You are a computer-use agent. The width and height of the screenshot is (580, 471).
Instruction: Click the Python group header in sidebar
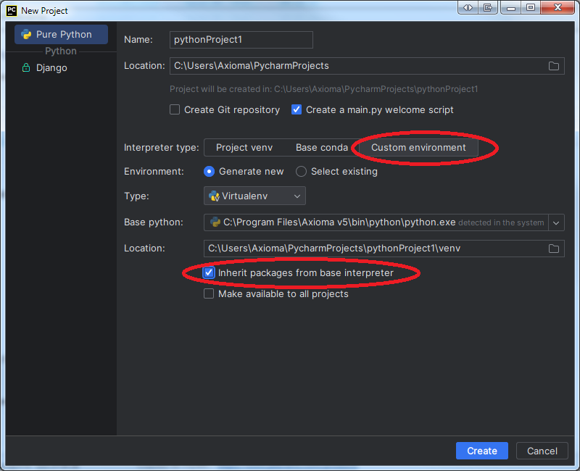pyautogui.click(x=61, y=51)
